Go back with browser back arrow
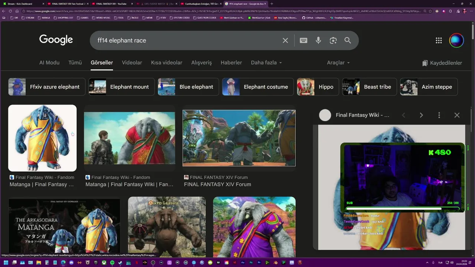 pyautogui.click(x=4, y=11)
